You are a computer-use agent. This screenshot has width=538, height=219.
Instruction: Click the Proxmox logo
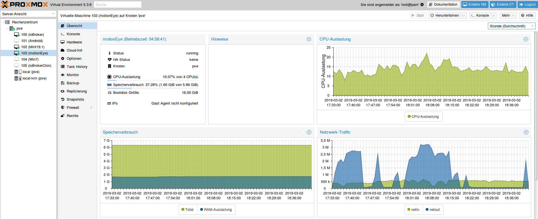[x=24, y=5]
